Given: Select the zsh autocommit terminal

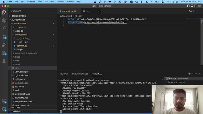Looking at the screenshot, I should tap(183, 82).
